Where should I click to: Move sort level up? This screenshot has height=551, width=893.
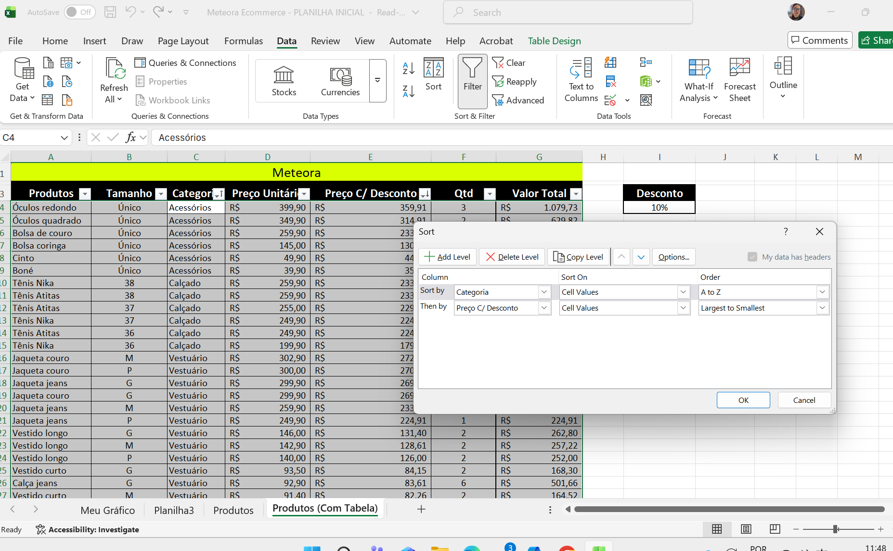click(x=621, y=257)
